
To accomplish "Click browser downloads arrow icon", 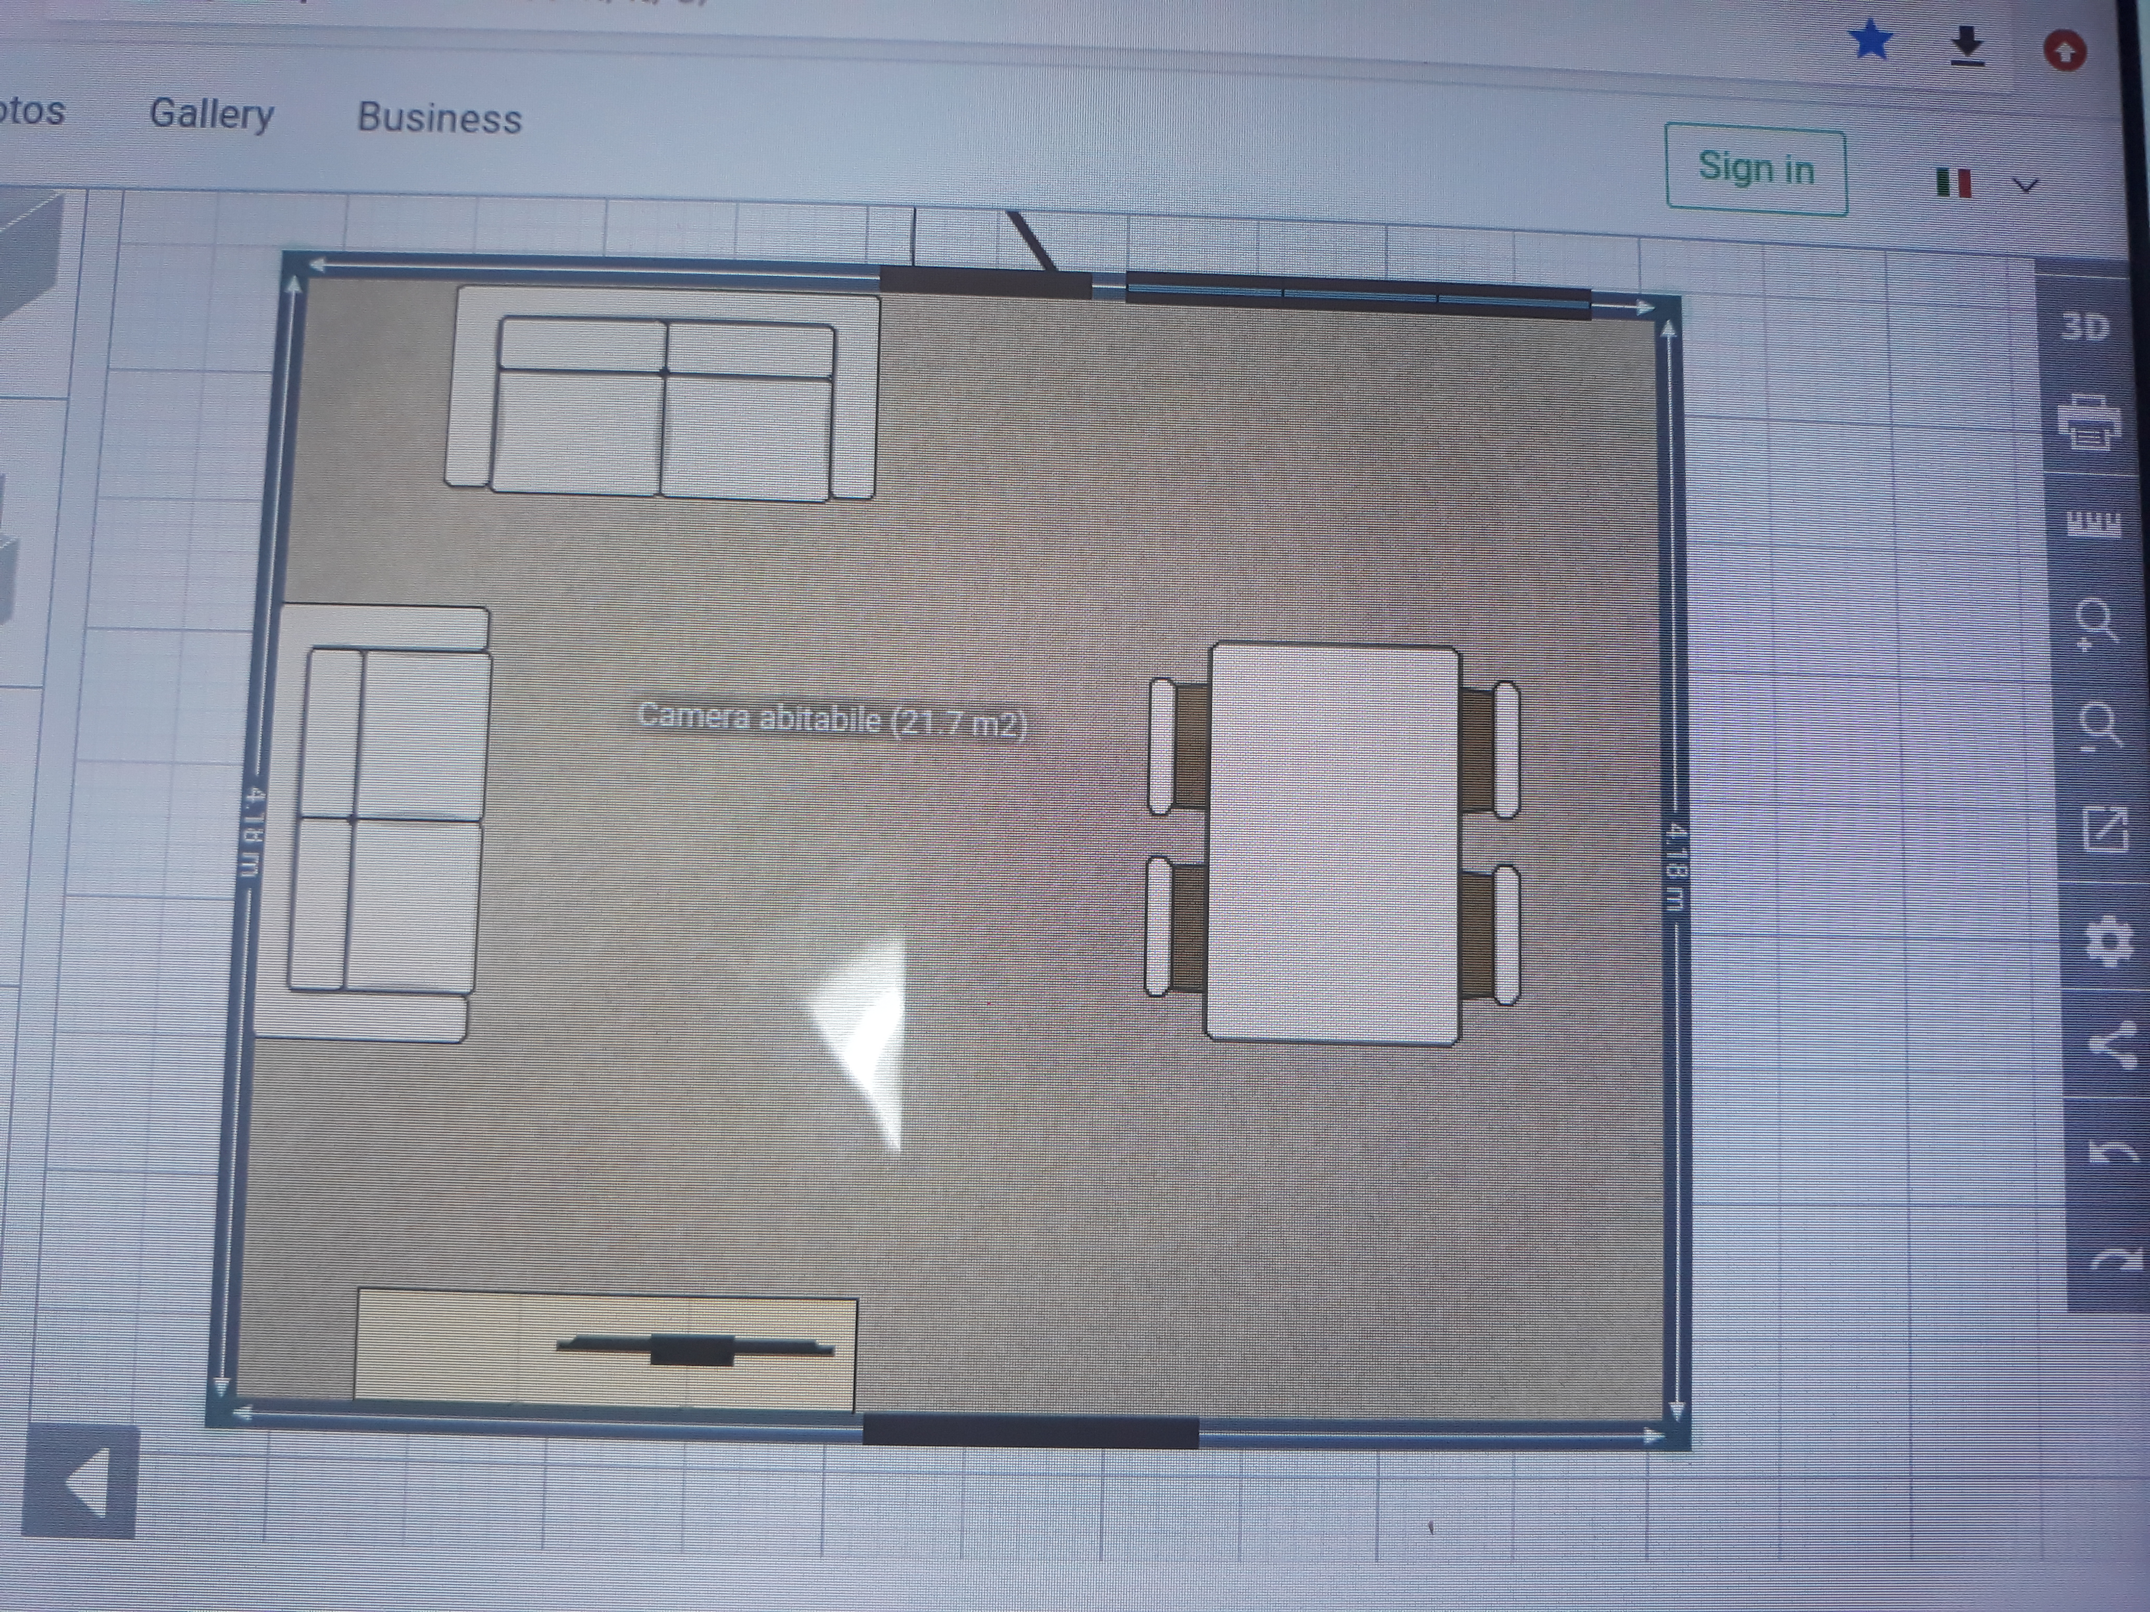I will click(1968, 46).
